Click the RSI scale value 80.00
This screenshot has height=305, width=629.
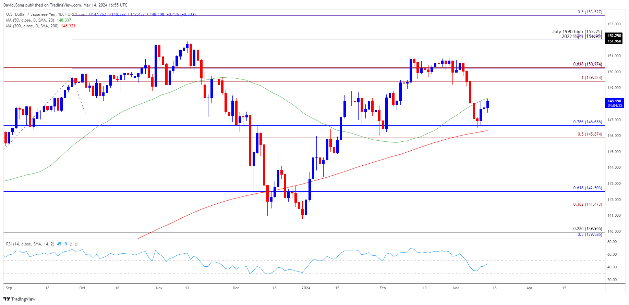tap(612, 242)
